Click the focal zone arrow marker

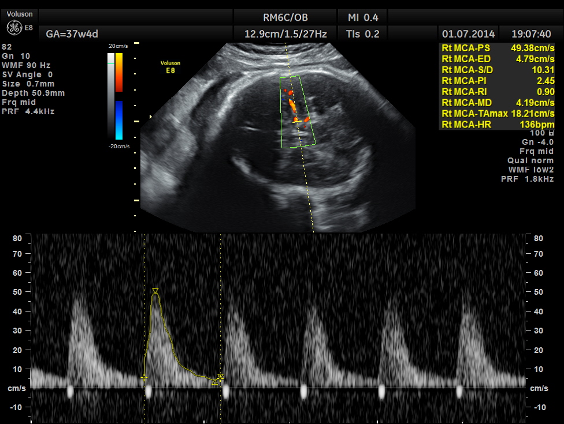tap(151, 117)
